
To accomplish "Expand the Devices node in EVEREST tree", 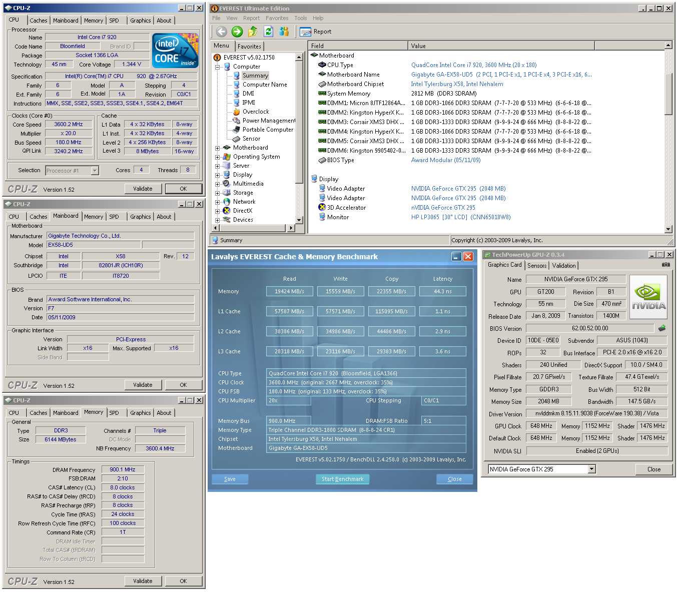I will pos(218,220).
